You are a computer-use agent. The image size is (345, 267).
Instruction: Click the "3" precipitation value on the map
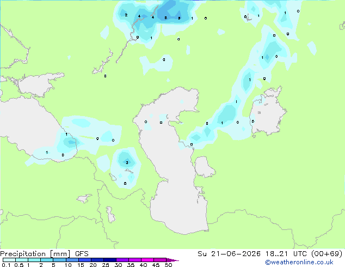pyautogui.click(x=127, y=162)
